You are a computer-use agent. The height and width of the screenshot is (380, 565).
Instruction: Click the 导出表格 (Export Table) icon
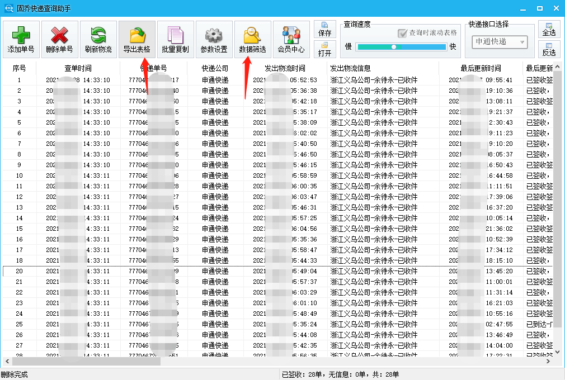coord(136,38)
